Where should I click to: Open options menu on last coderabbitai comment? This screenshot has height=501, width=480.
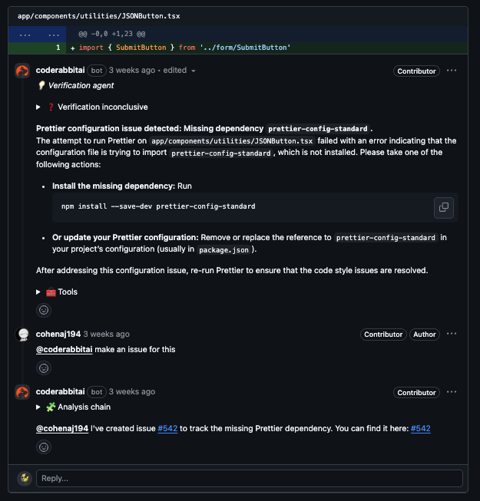[x=452, y=392]
